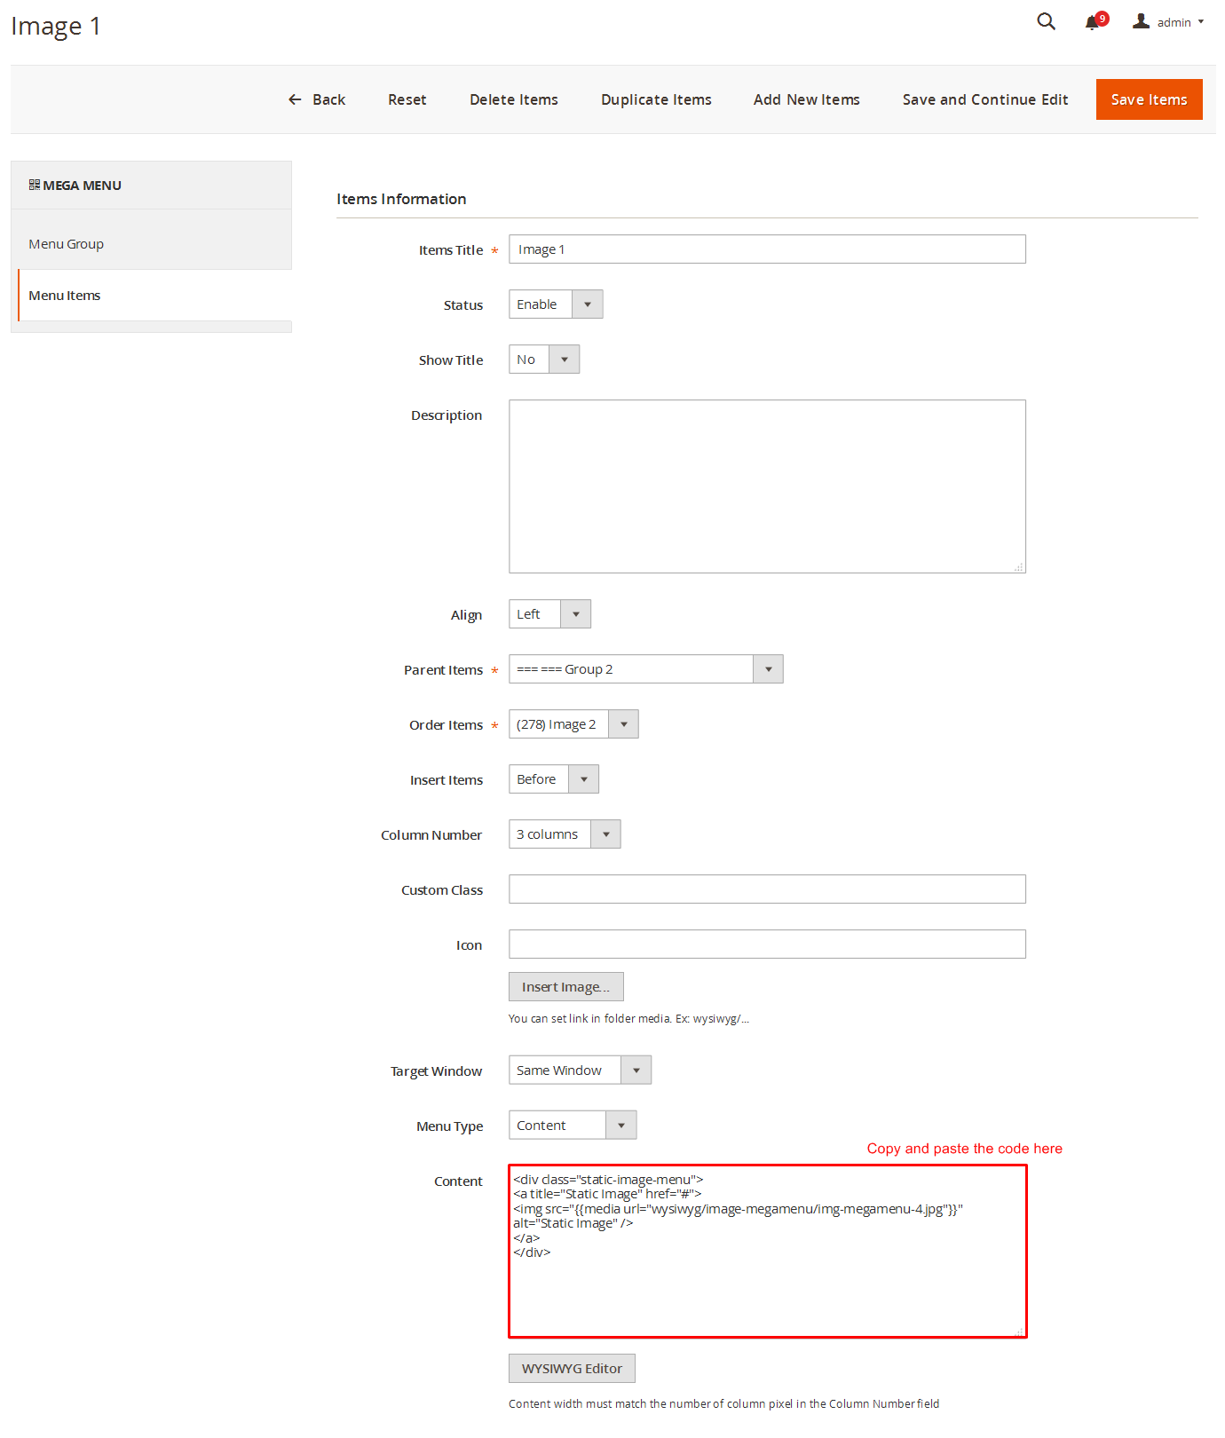Open the WYSIWYG Editor
The width and height of the screenshot is (1225, 1438).
(x=572, y=1369)
